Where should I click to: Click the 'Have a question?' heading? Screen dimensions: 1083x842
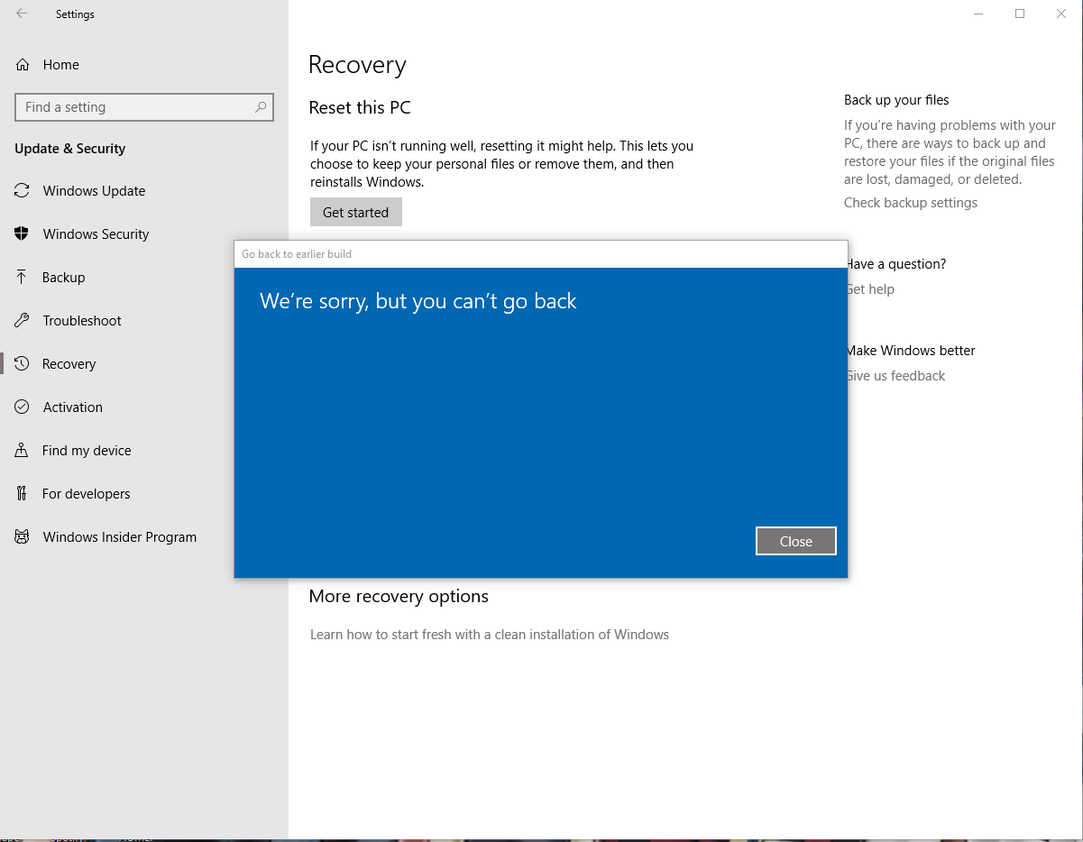(895, 264)
